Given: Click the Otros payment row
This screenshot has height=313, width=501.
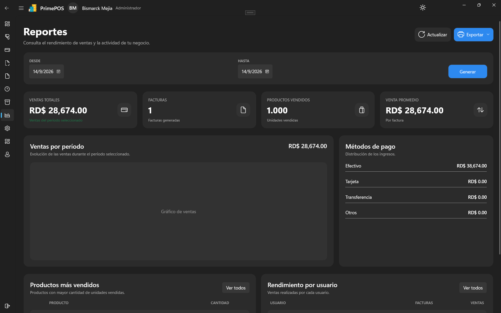Looking at the screenshot, I should pyautogui.click(x=416, y=213).
